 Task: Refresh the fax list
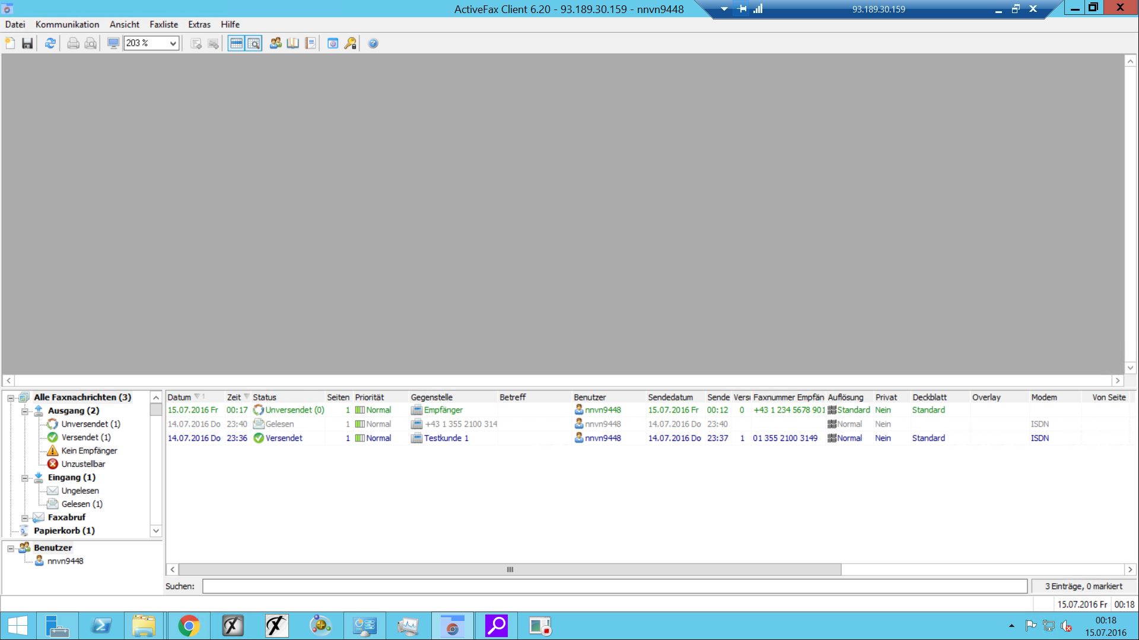[x=50, y=43]
